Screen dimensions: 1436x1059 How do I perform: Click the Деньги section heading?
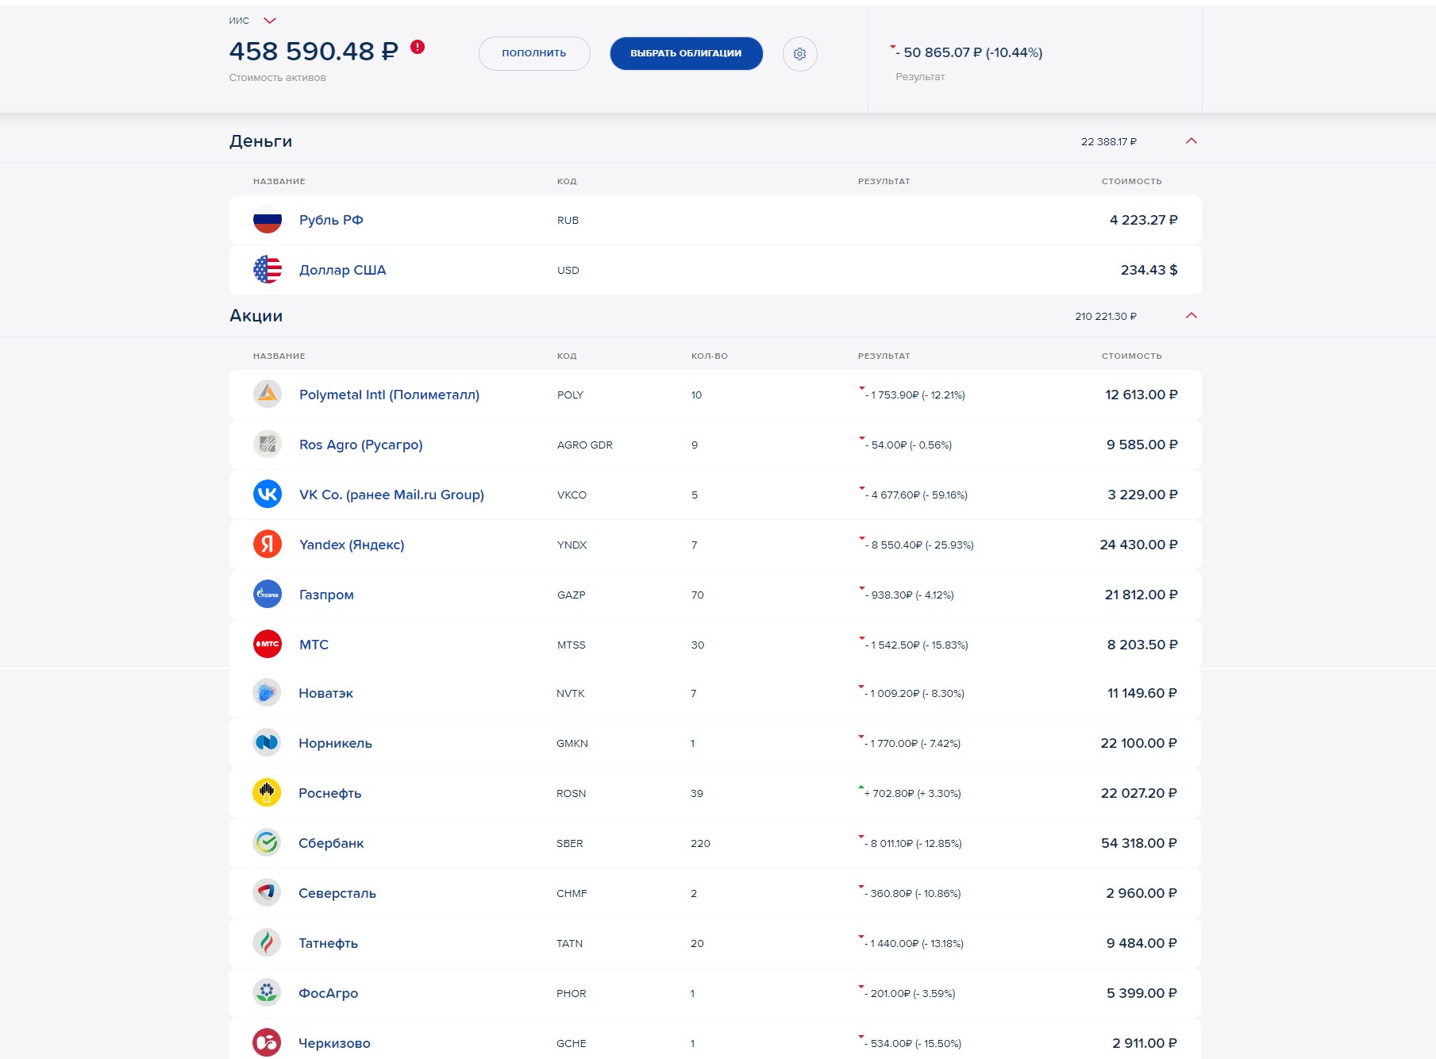(x=260, y=141)
